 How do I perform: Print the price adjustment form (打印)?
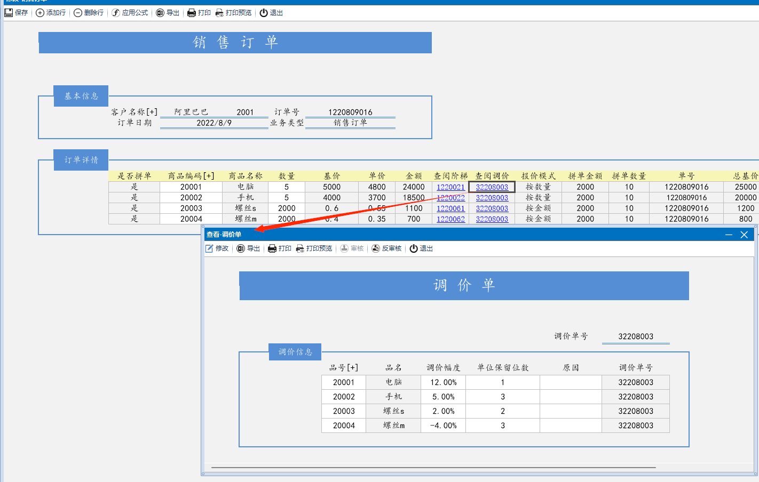(280, 248)
